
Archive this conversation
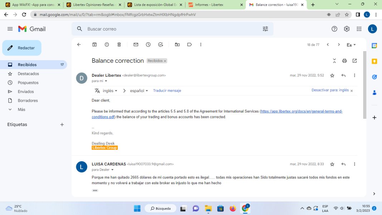[x=95, y=44]
